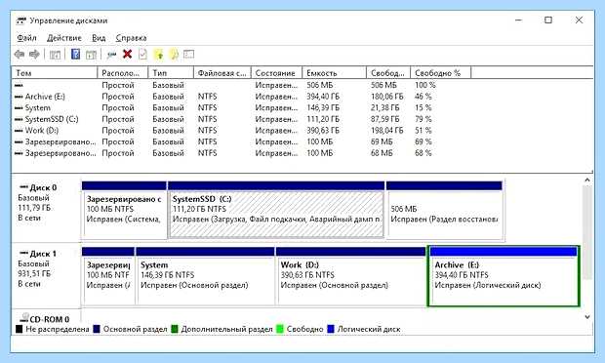Click the 198,04 ГБ free space cell
The height and width of the screenshot is (363, 605).
[x=387, y=131]
